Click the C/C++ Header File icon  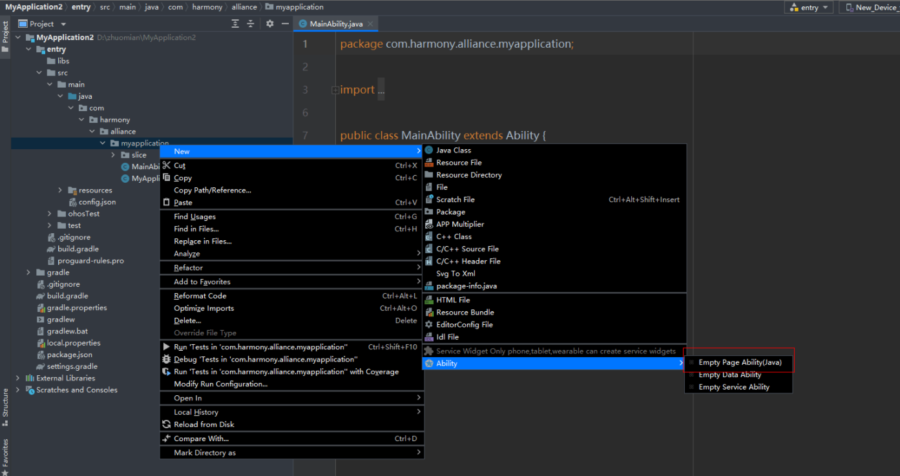coord(429,261)
